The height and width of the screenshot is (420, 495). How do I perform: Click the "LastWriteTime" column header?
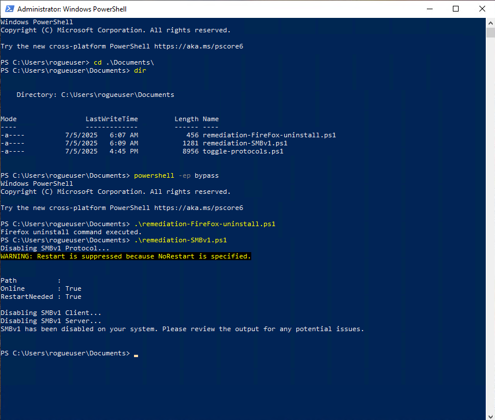[x=111, y=119]
